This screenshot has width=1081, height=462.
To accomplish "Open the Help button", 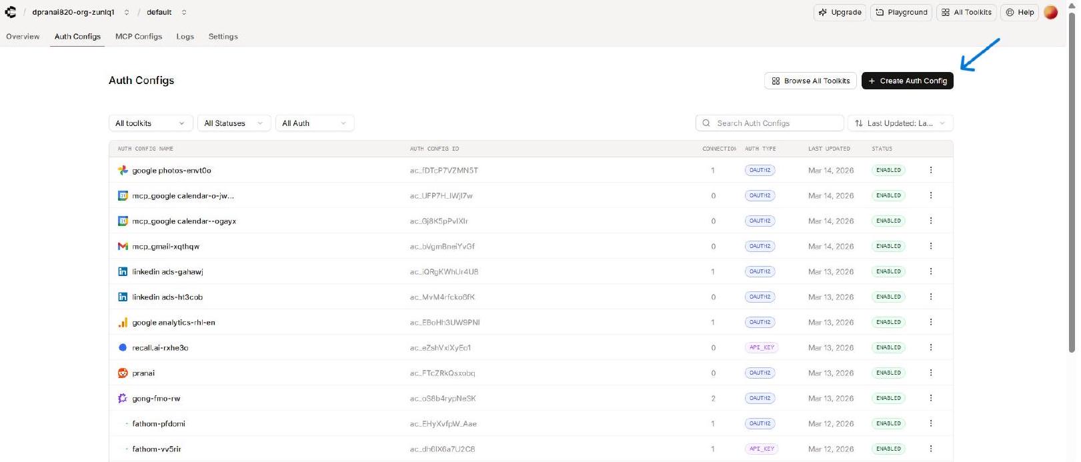I will click(x=1020, y=12).
